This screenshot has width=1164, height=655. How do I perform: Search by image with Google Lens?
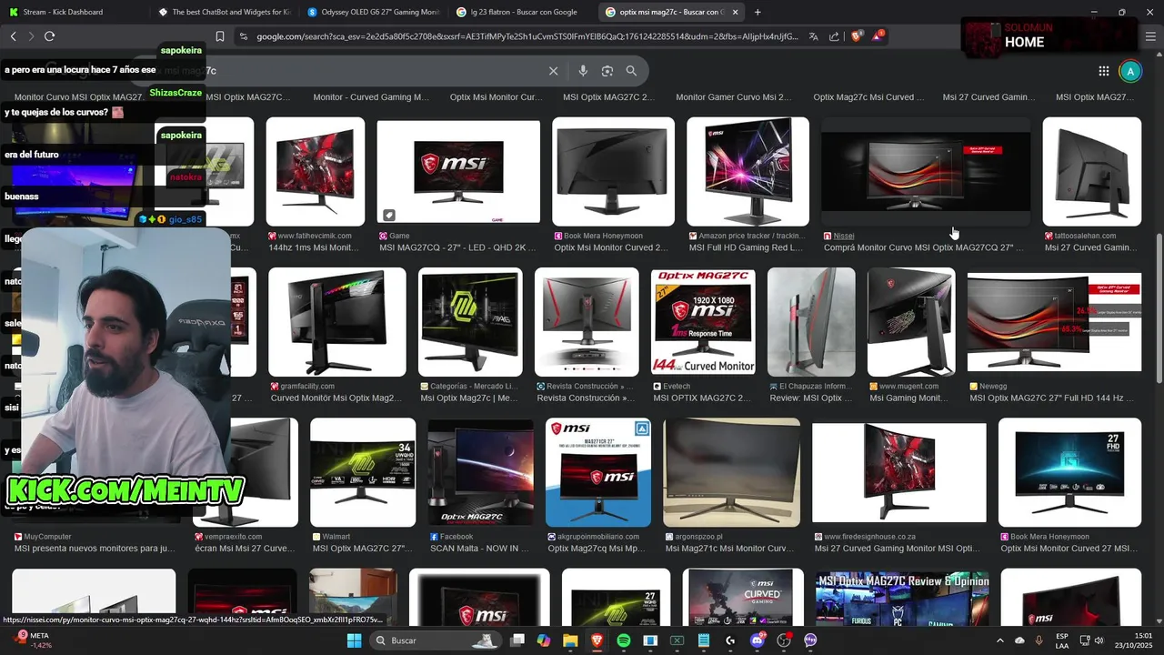pyautogui.click(x=607, y=71)
